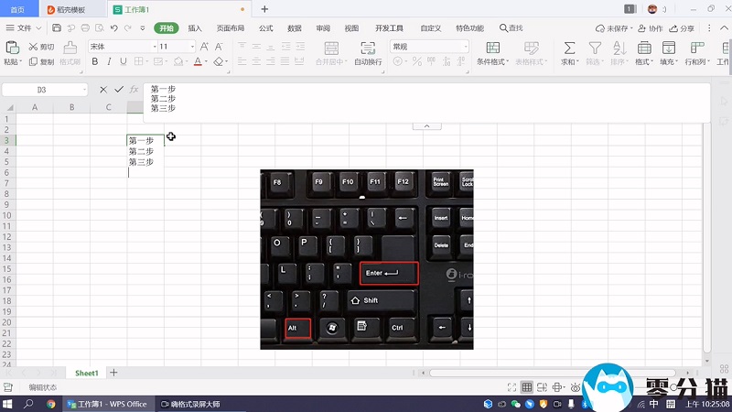
Task: Toggle Italic formatting
Action: pyautogui.click(x=109, y=62)
